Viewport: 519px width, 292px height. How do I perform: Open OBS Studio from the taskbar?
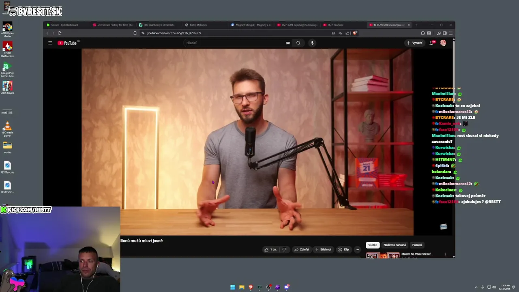pyautogui.click(x=268, y=287)
